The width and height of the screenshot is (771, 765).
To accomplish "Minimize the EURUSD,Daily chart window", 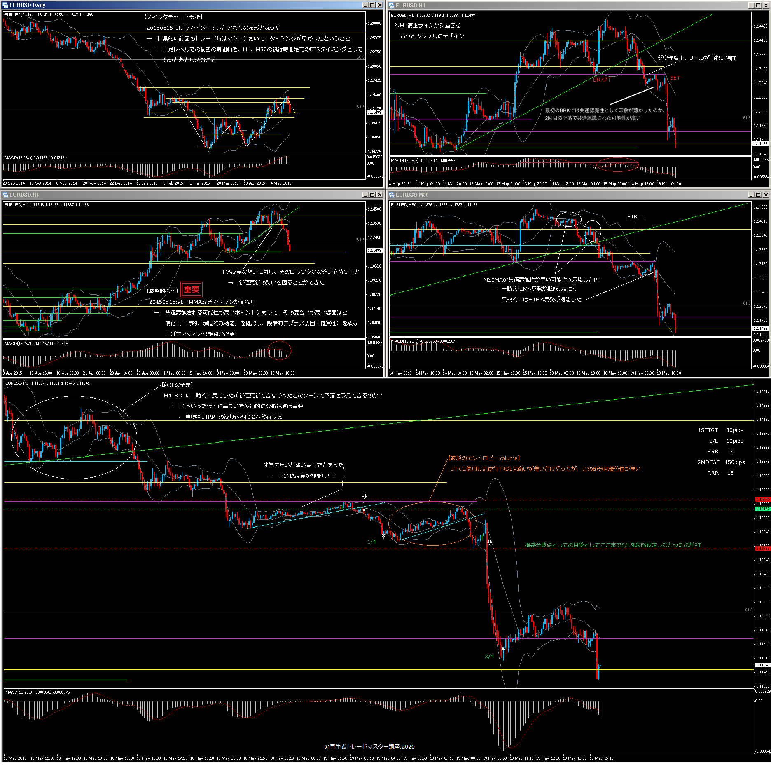I will tap(365, 5).
